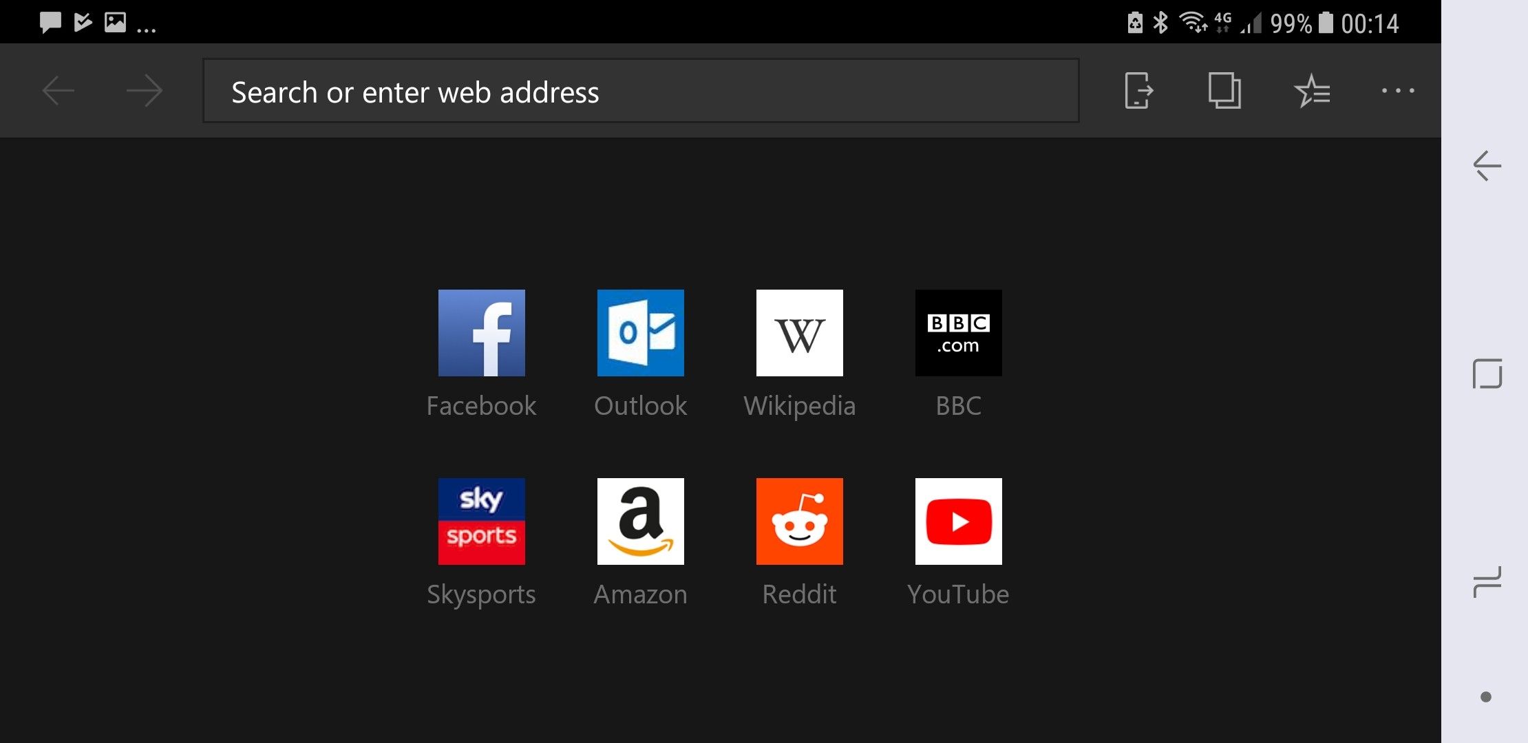1528x743 pixels.
Task: Tap the forward navigation arrow
Action: click(x=145, y=90)
